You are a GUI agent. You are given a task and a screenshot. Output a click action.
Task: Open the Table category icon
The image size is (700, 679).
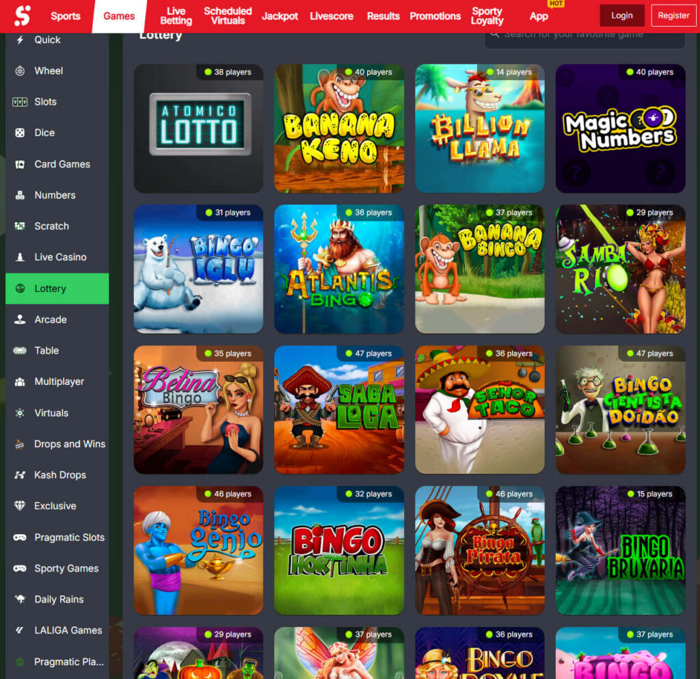20,350
